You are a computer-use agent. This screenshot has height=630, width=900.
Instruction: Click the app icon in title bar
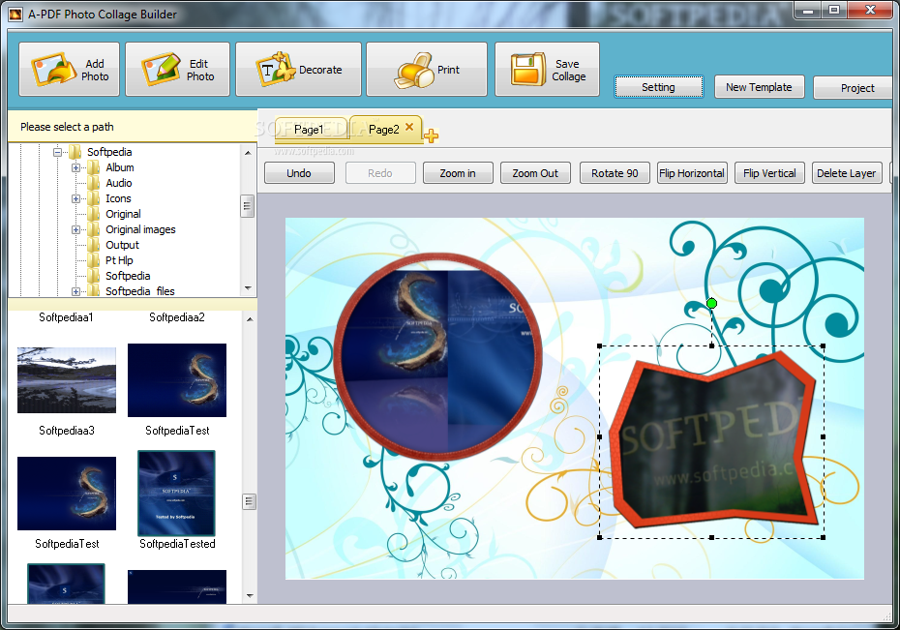[16, 14]
